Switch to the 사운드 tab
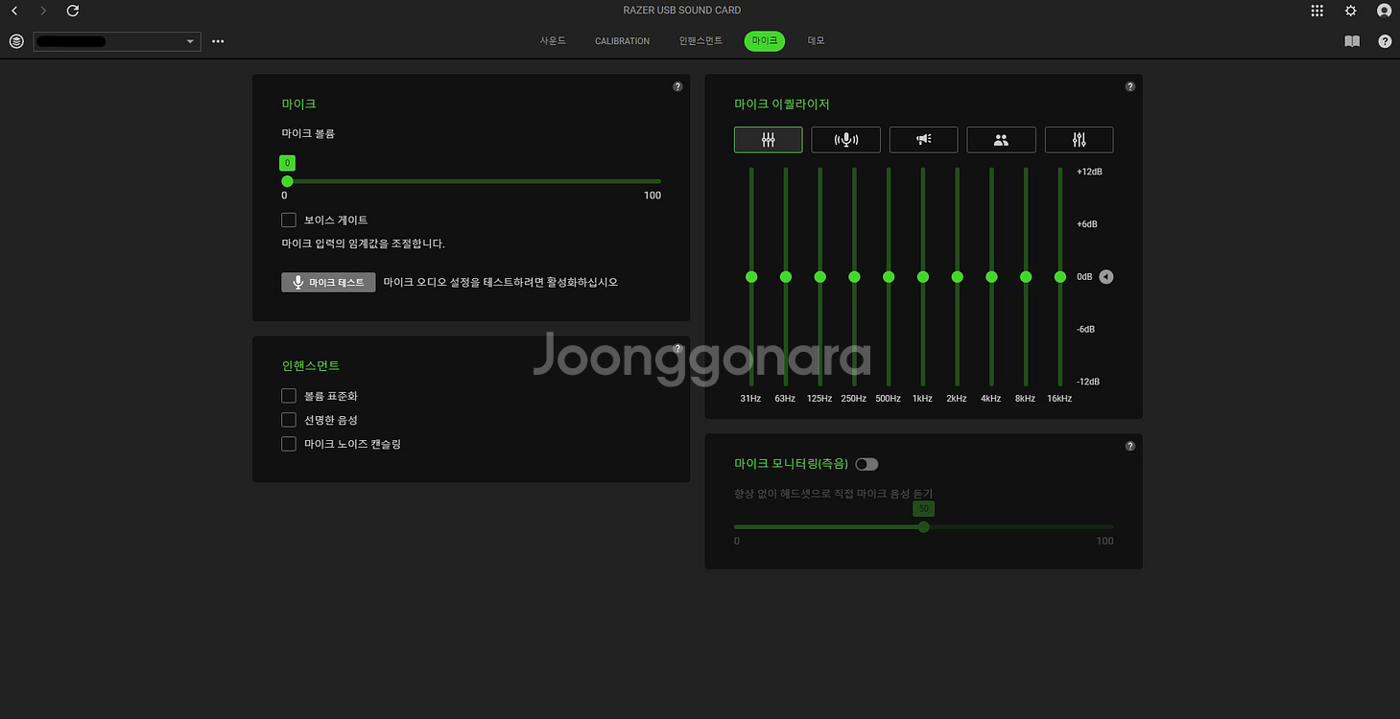 [x=553, y=41]
